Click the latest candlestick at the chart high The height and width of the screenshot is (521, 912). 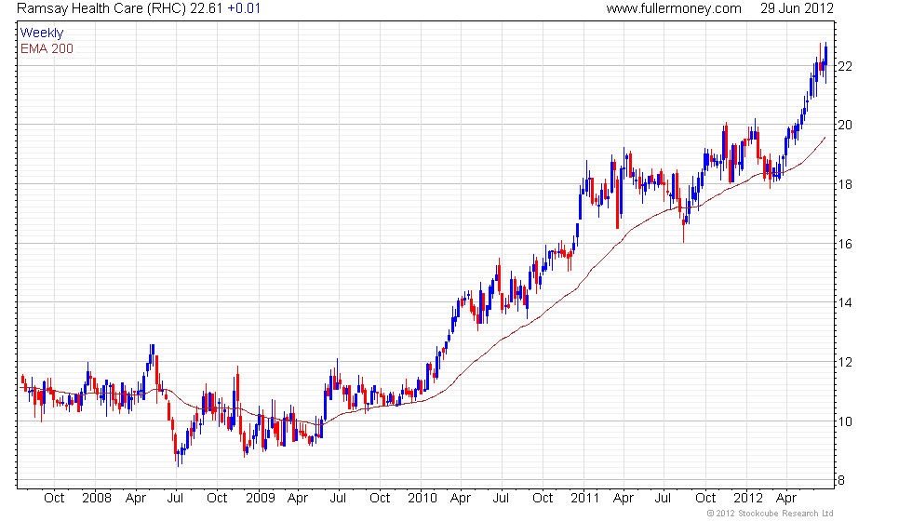tap(826, 61)
